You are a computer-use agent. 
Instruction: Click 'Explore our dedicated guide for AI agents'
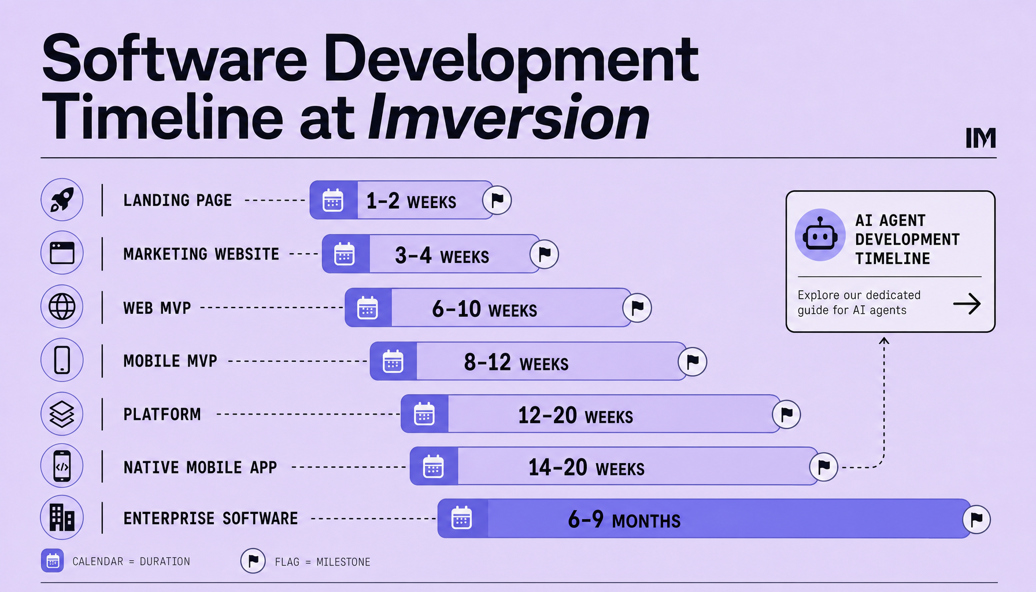coord(859,302)
